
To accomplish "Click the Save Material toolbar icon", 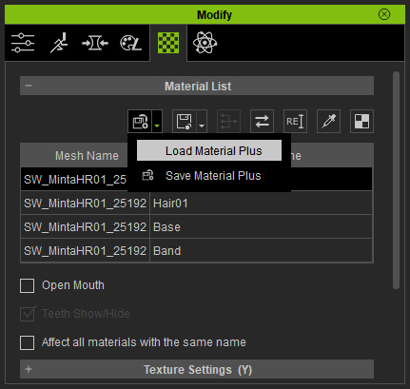I will [x=185, y=121].
